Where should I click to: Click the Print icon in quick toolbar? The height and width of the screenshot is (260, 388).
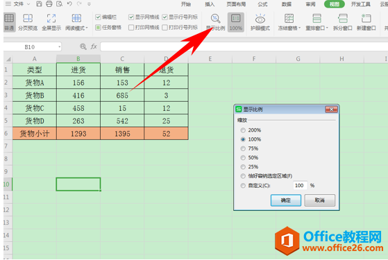pos(49,3)
